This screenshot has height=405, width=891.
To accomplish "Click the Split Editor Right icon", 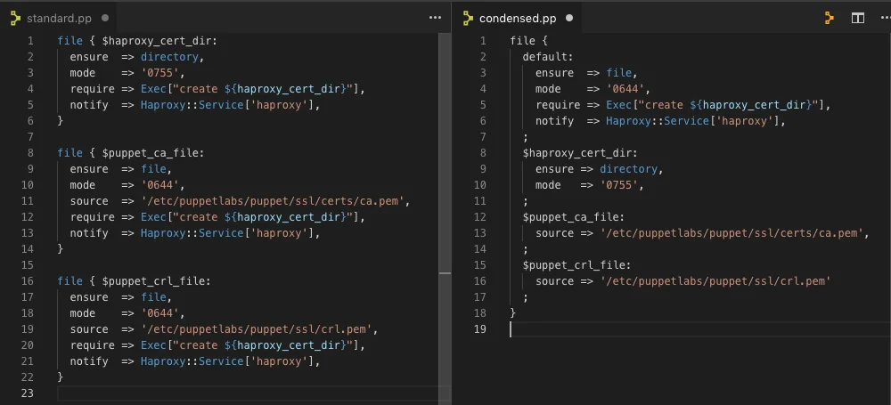I will tap(857, 18).
